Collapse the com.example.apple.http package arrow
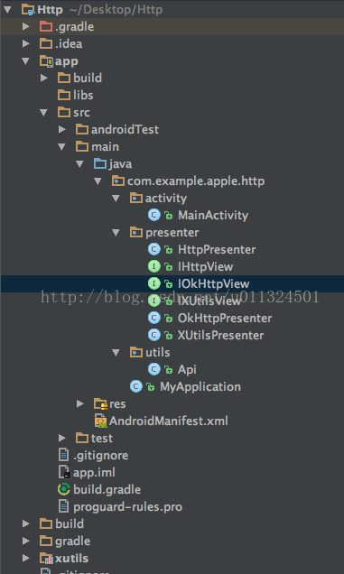The width and height of the screenshot is (344, 574). tap(98, 181)
